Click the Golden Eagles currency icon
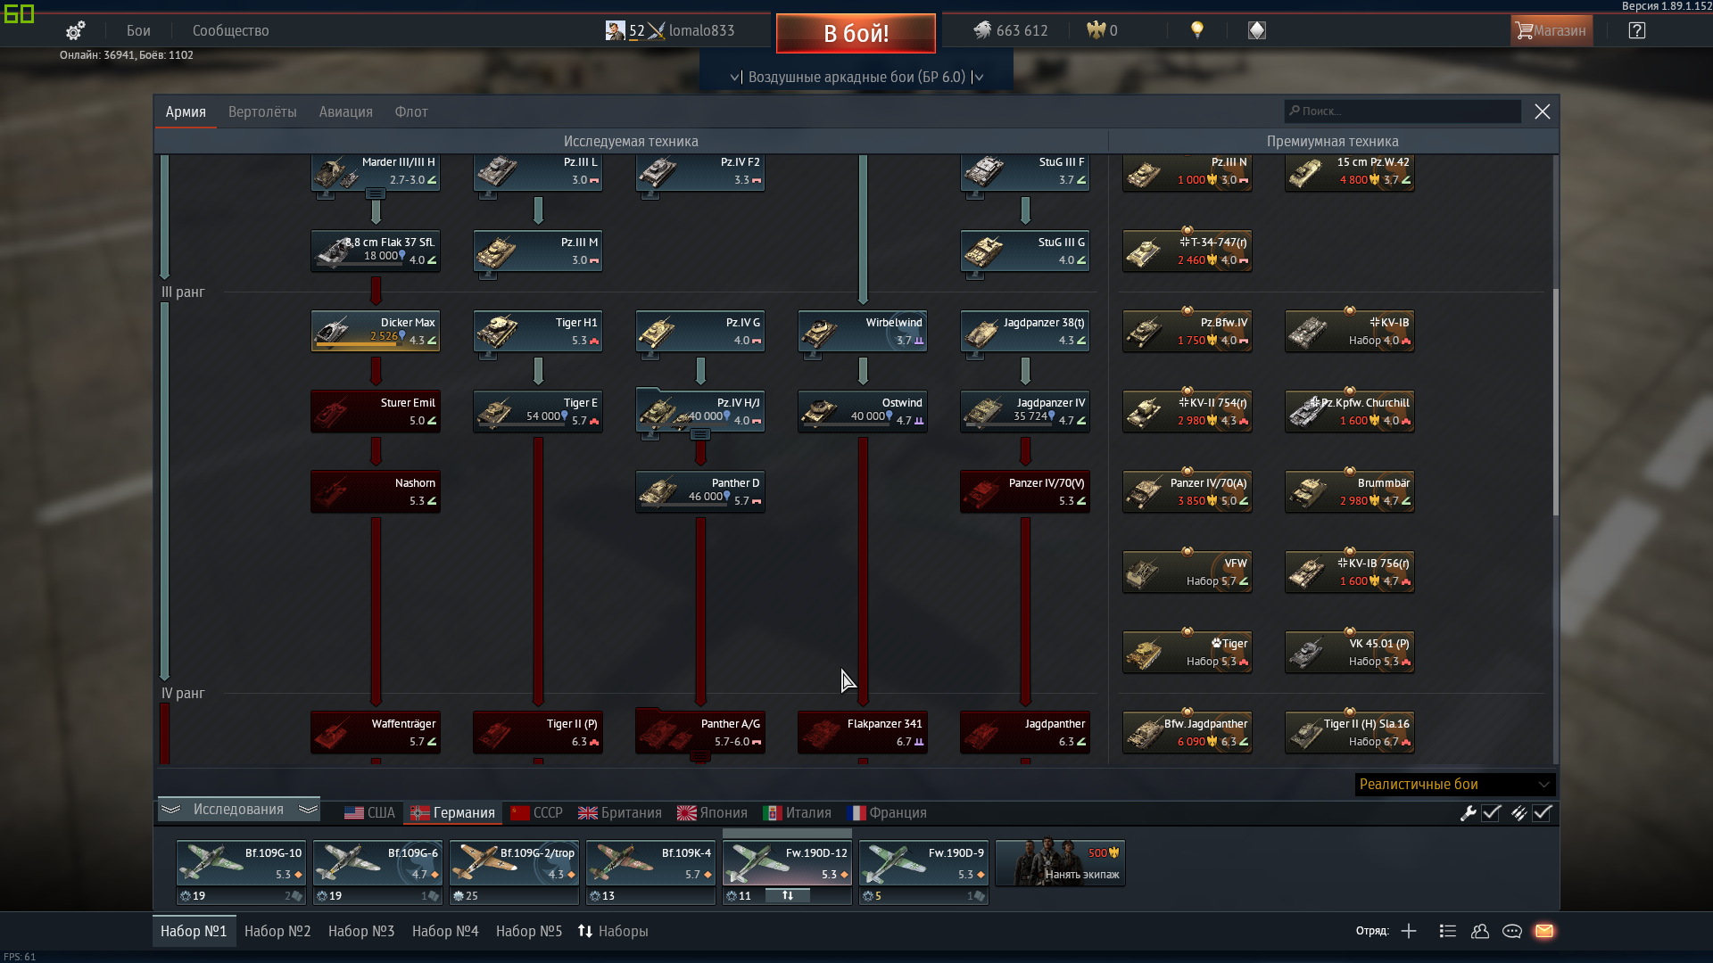Screen dimensions: 1713x963 tap(1096, 30)
